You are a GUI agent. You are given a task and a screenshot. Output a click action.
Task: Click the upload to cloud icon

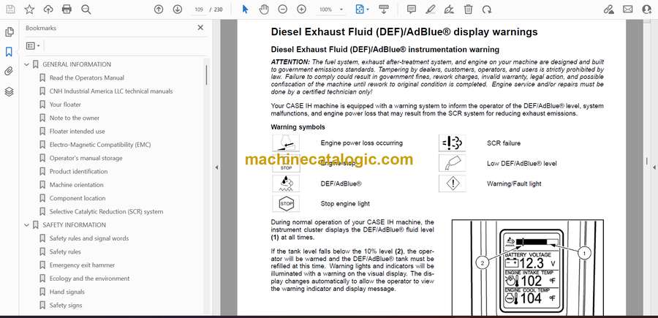(48, 10)
